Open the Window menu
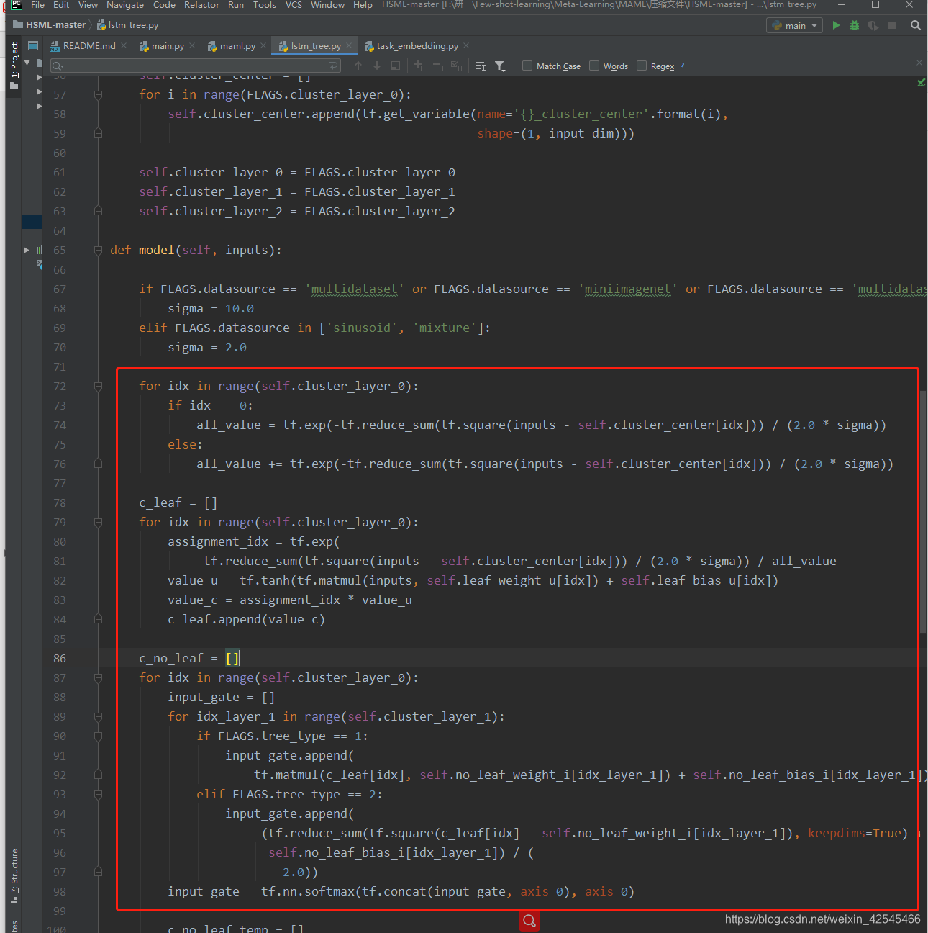This screenshot has height=933, width=928. click(x=327, y=5)
